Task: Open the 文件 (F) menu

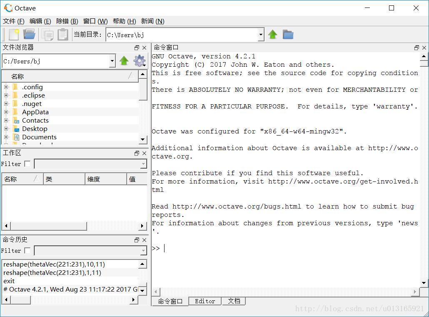Action: 13,21
